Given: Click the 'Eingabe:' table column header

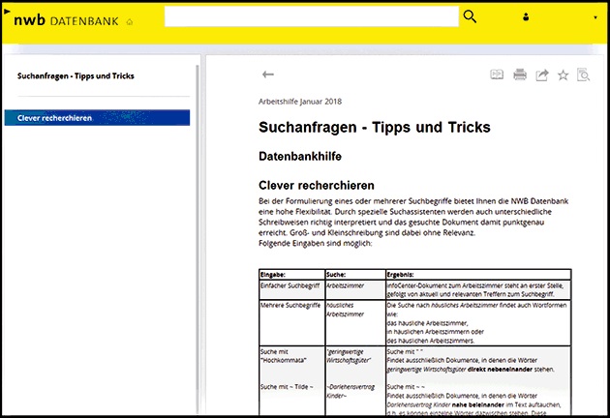Looking at the screenshot, I should click(x=276, y=275).
